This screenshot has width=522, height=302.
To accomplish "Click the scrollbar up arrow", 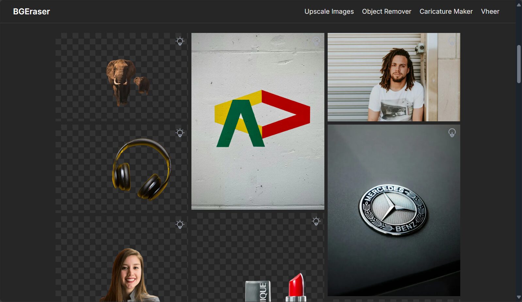I will [x=519, y=5].
